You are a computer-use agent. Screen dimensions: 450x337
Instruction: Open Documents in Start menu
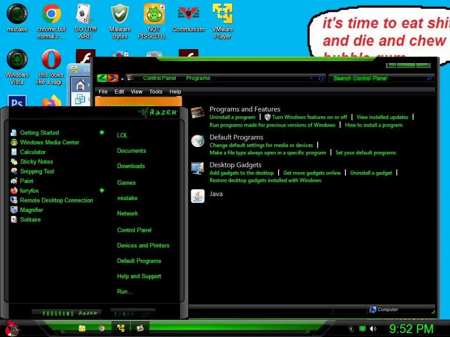[x=131, y=151]
